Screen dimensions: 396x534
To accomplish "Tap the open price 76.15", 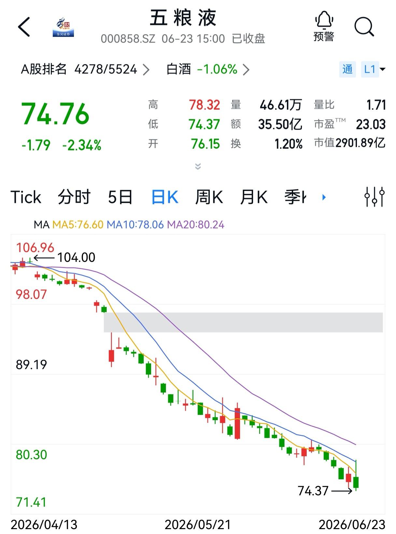I will pyautogui.click(x=205, y=144).
